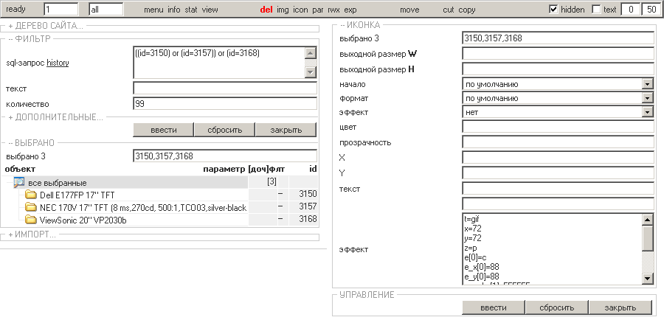Viewport: 664px width, 320px height.
Task: Focus the выходной размер H field
Action: tap(558, 69)
